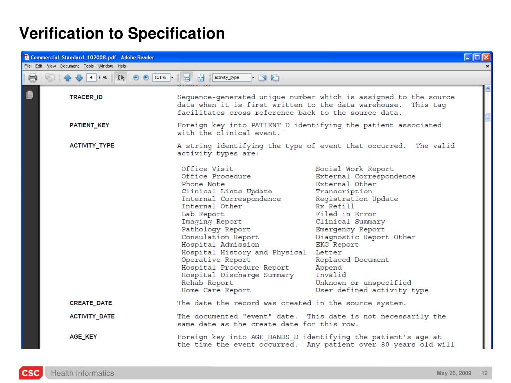Click the 121% zoom value field

coord(161,77)
